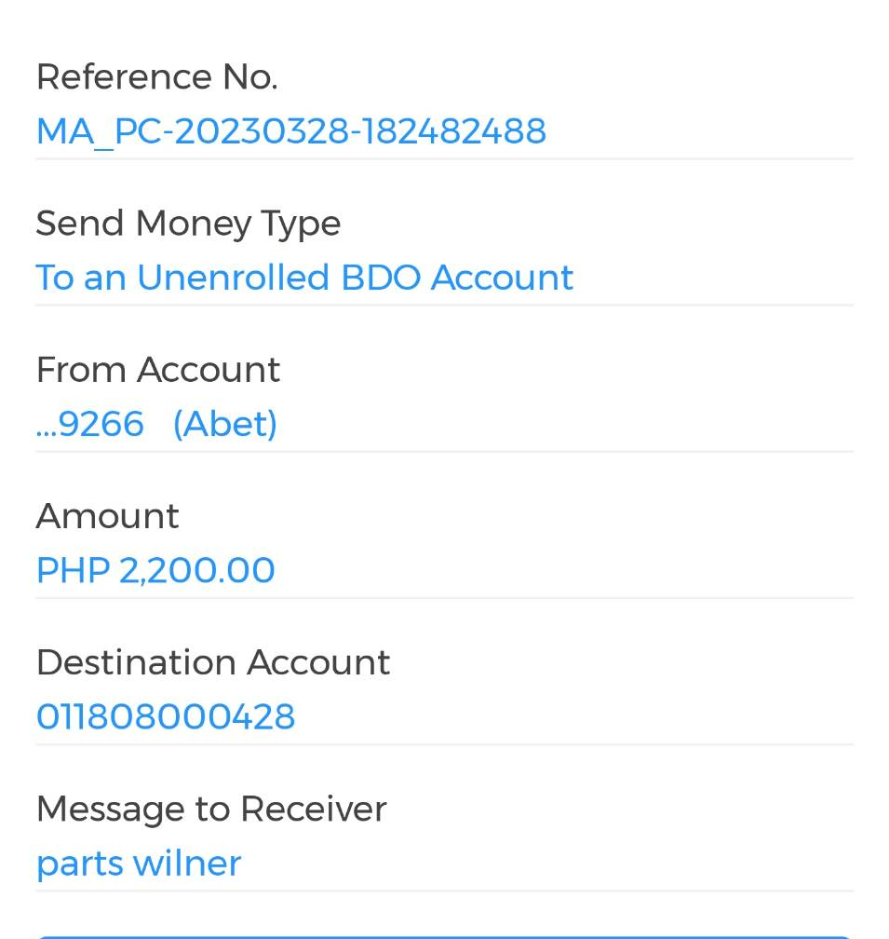Click the divider line under 'parts wilner'

pyautogui.click(x=444, y=891)
